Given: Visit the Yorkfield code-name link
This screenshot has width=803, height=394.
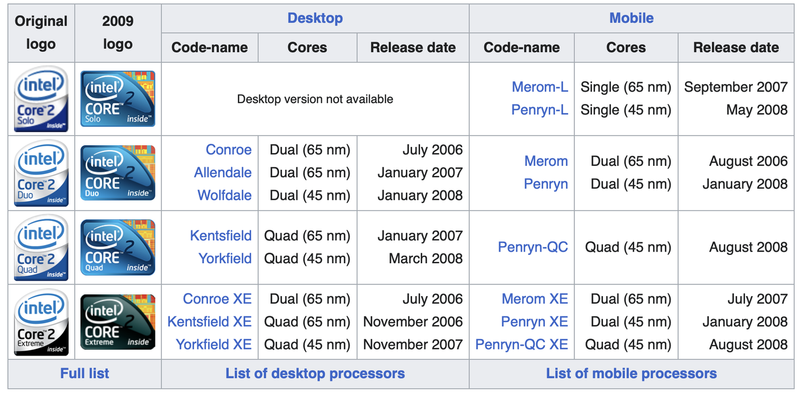Looking at the screenshot, I should (x=225, y=258).
